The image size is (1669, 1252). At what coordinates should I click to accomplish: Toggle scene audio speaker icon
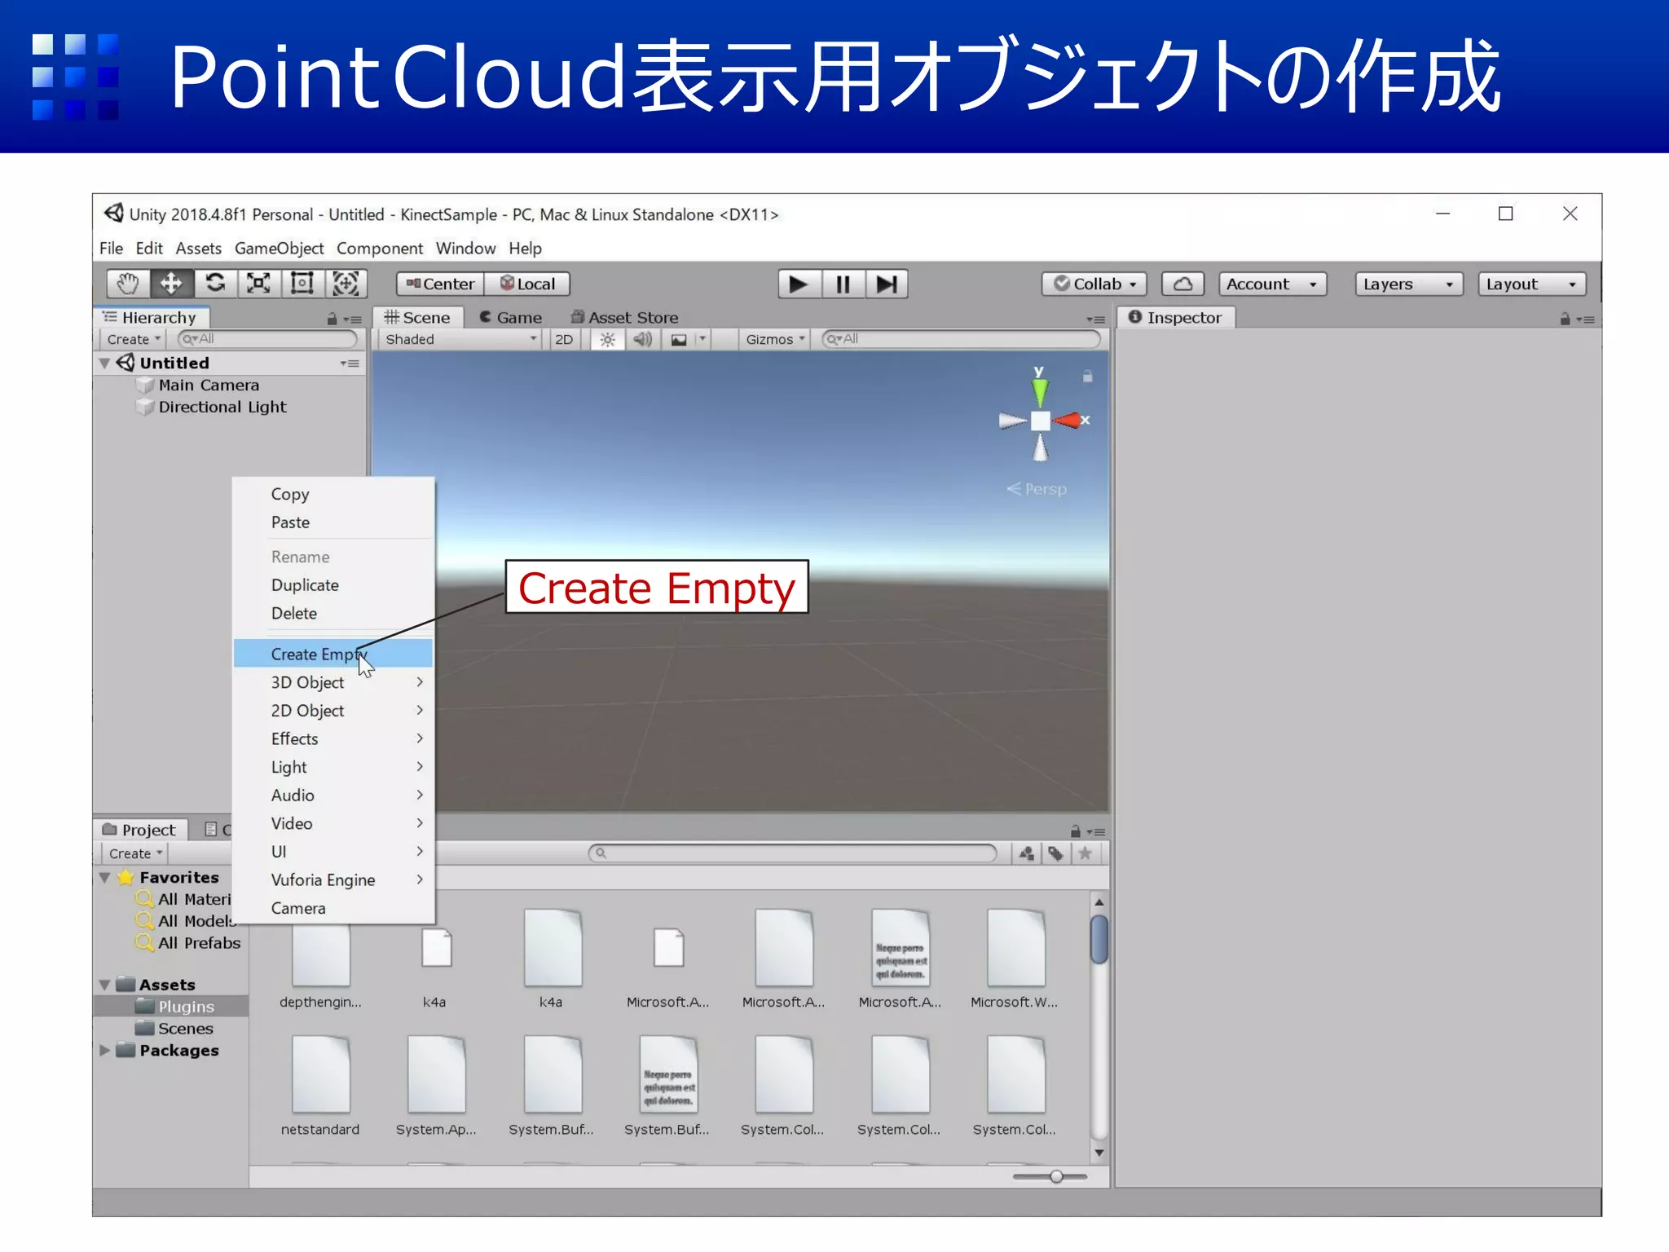pyautogui.click(x=643, y=340)
